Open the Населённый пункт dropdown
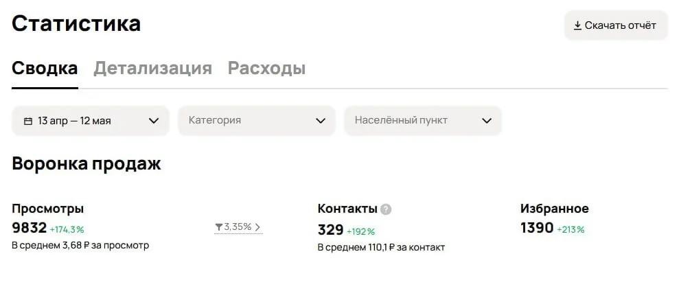The width and height of the screenshot is (679, 302). (x=422, y=121)
